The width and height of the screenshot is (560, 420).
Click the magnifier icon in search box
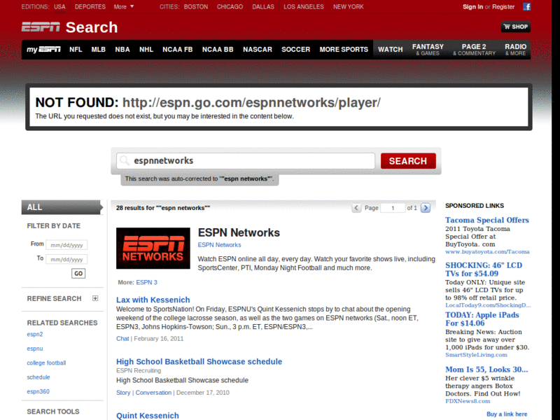(x=125, y=160)
